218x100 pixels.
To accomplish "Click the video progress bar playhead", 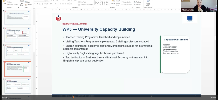I will [73, 97].
